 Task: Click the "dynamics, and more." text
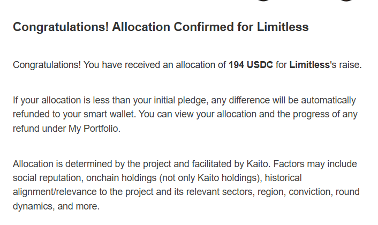(x=56, y=206)
